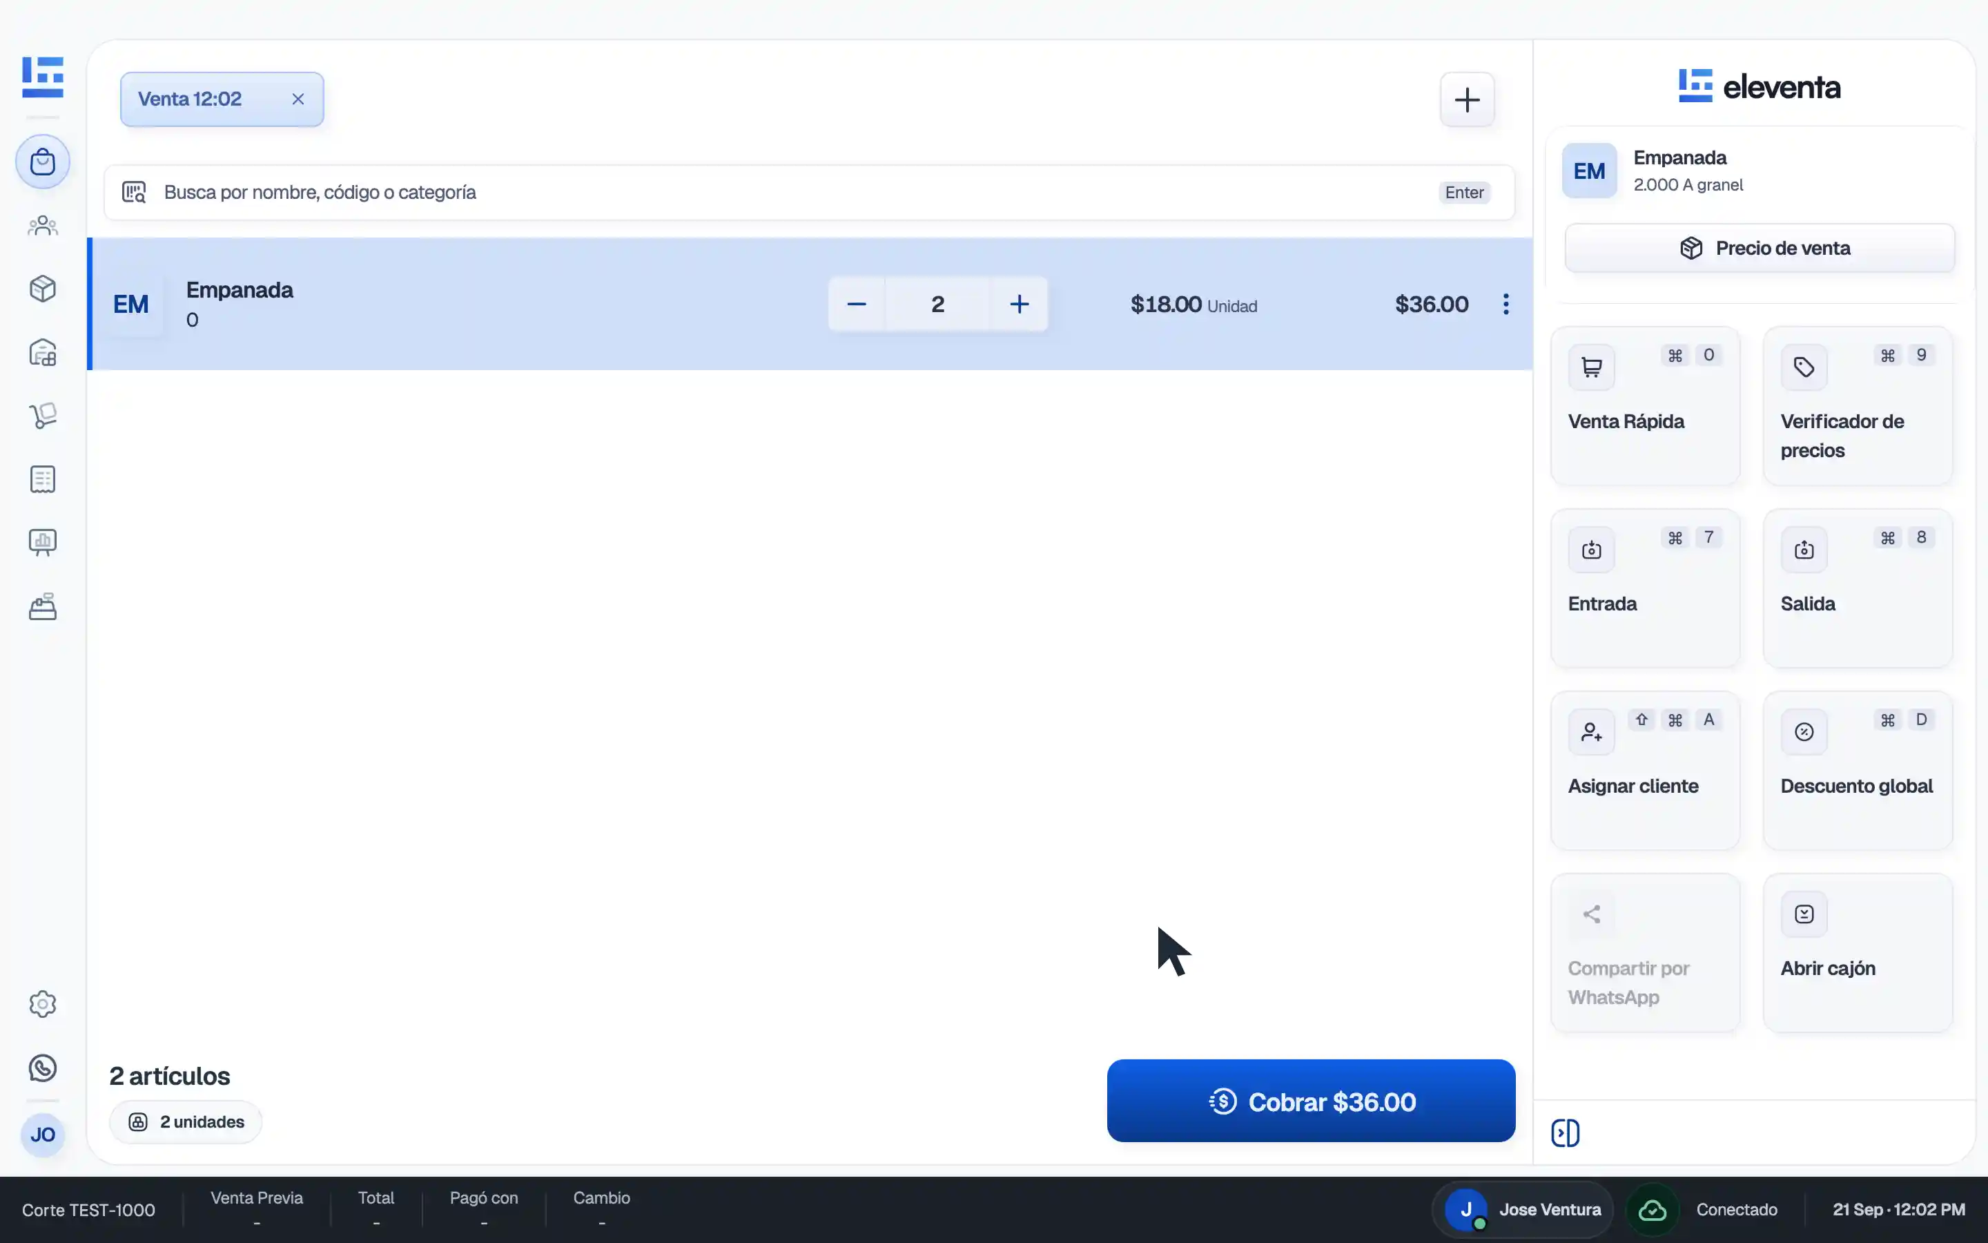Open Verificador de precios card
Viewport: 1988px width, 1243px height.
point(1858,406)
